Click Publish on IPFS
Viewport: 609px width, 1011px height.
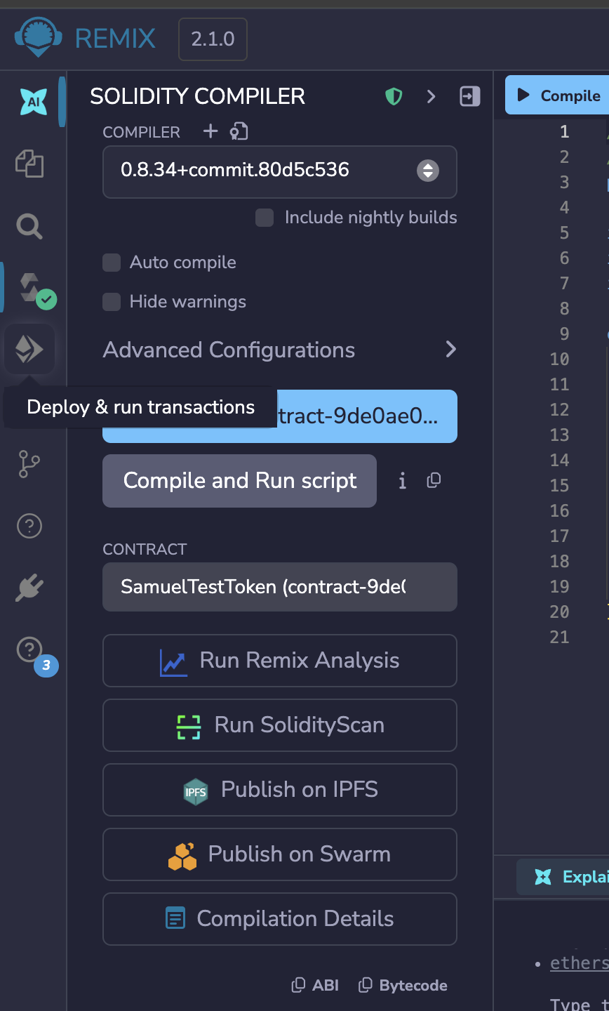(280, 790)
